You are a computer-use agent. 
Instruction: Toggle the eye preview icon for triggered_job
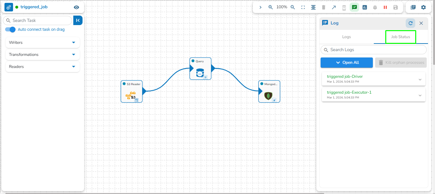[76, 7]
